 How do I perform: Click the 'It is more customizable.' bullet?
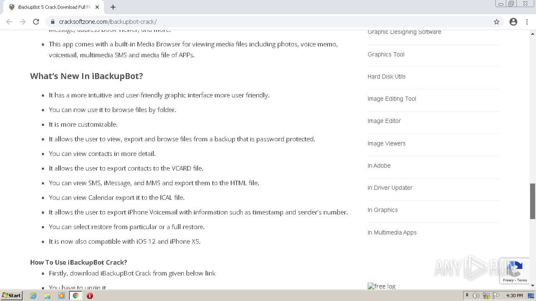[83, 124]
